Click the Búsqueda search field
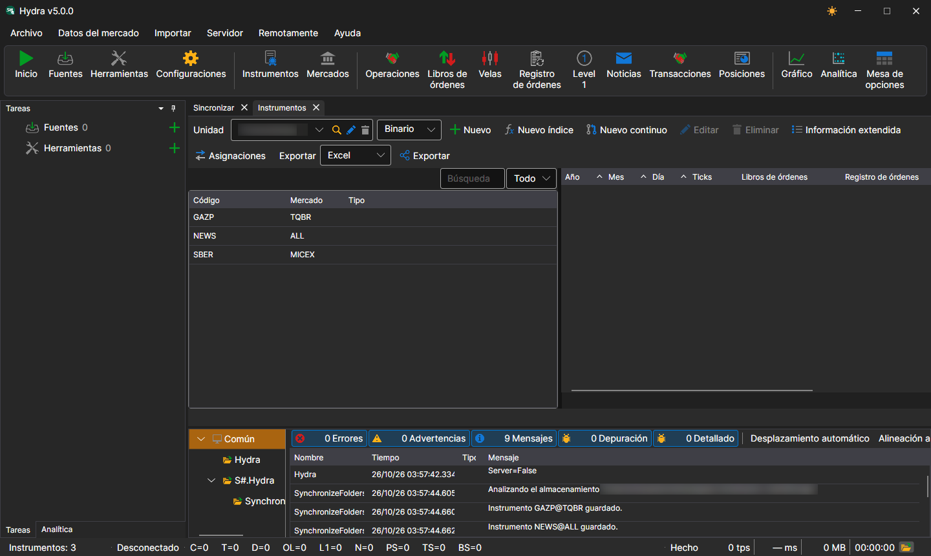The height and width of the screenshot is (556, 931). tap(472, 178)
